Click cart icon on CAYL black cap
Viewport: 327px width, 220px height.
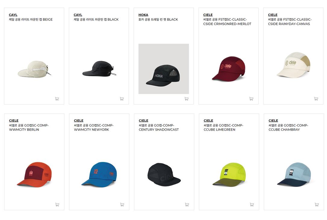(122, 99)
